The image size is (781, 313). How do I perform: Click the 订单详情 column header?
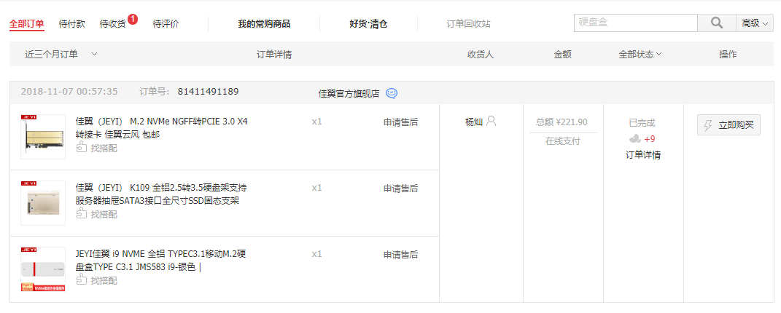coord(274,54)
